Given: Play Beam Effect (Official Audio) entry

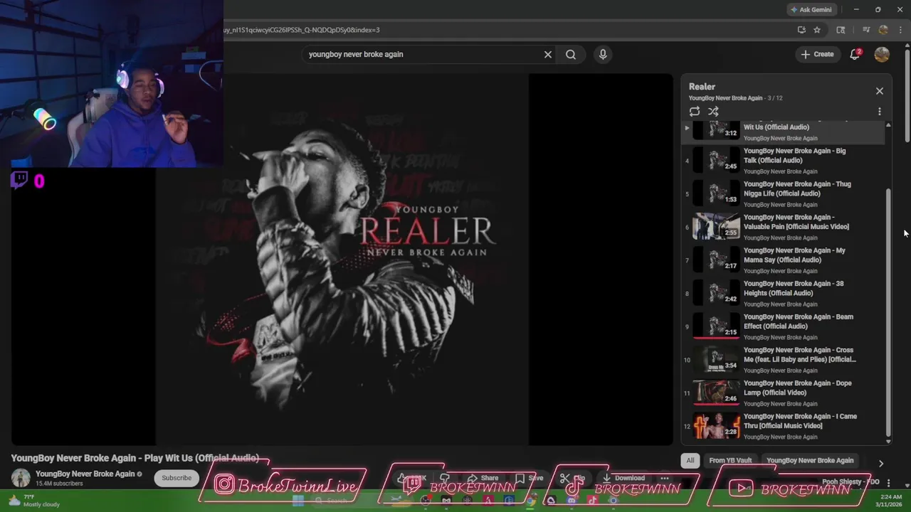Looking at the screenshot, I should tap(783, 326).
